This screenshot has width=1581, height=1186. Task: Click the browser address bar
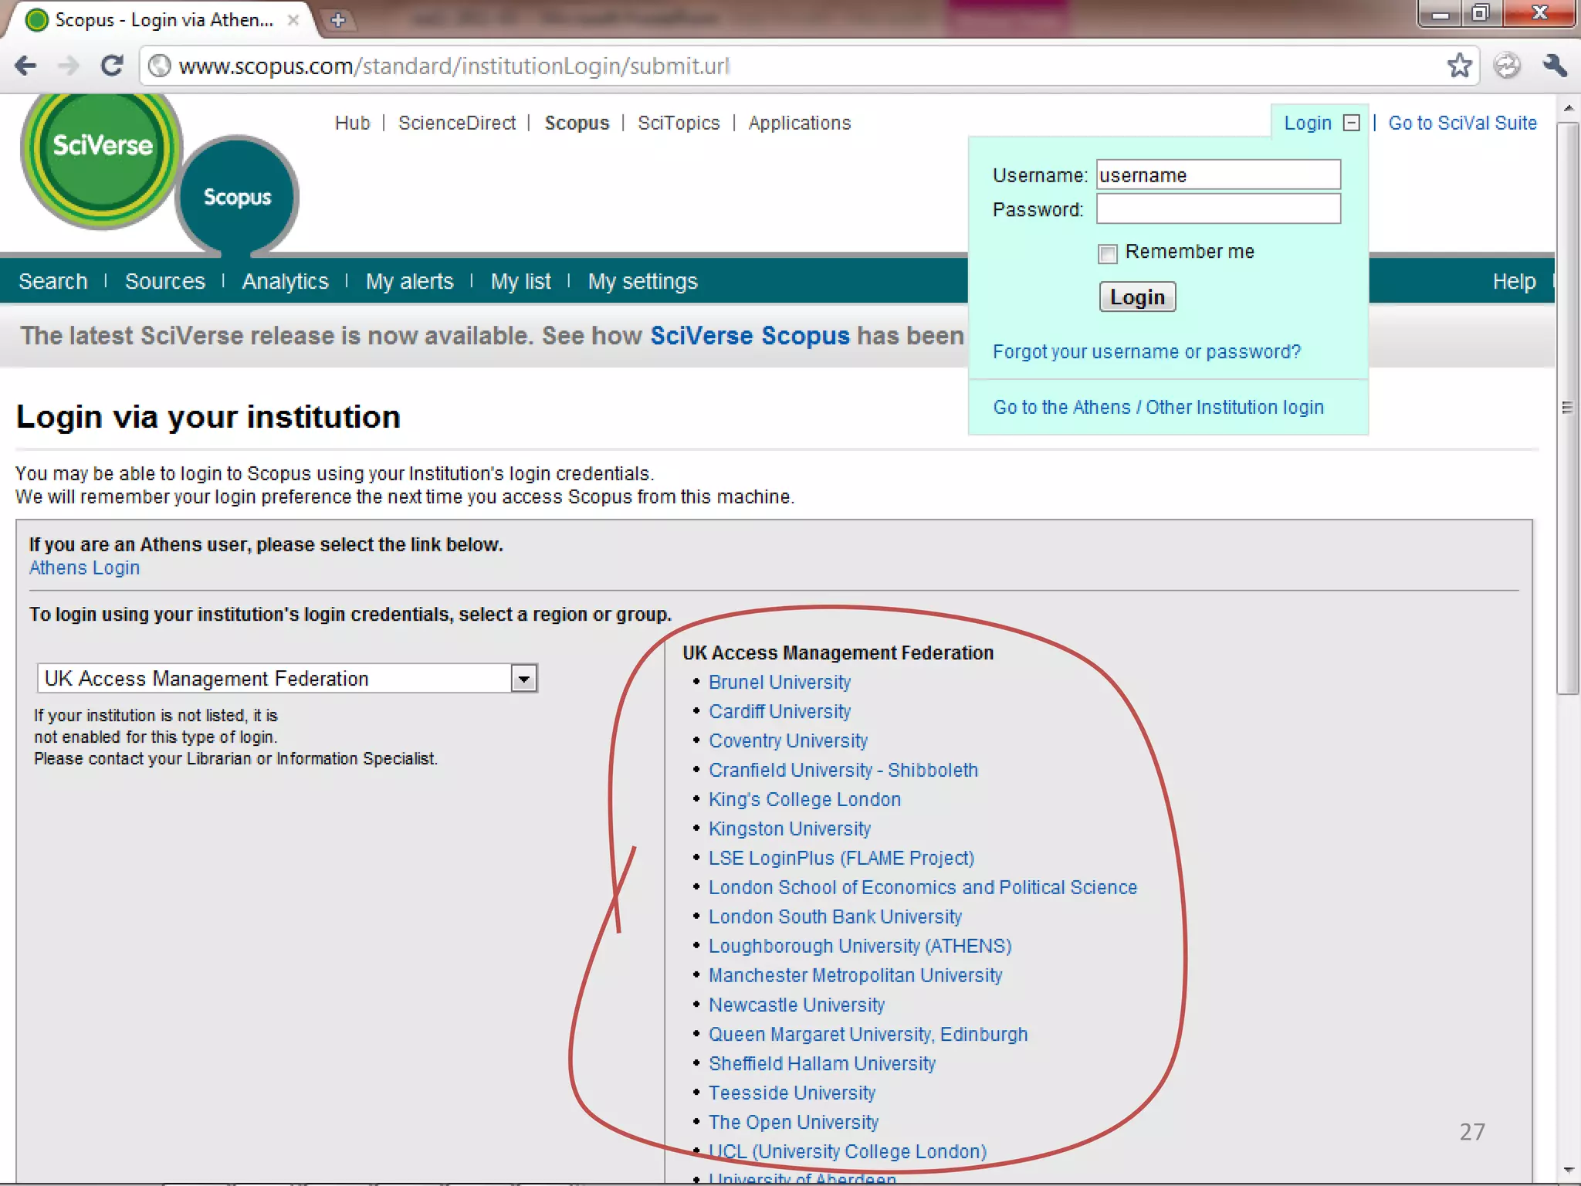tap(795, 66)
